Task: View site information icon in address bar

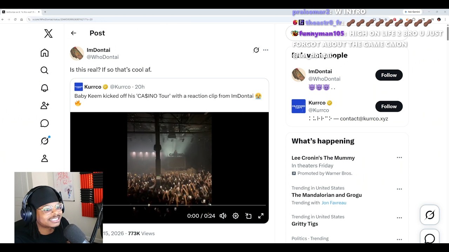Action: point(29,19)
